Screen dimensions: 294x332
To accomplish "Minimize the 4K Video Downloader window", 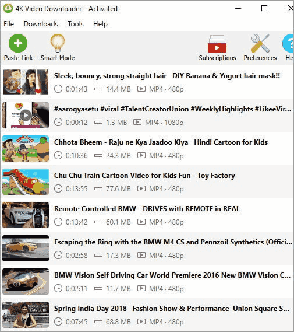I will point(238,9).
